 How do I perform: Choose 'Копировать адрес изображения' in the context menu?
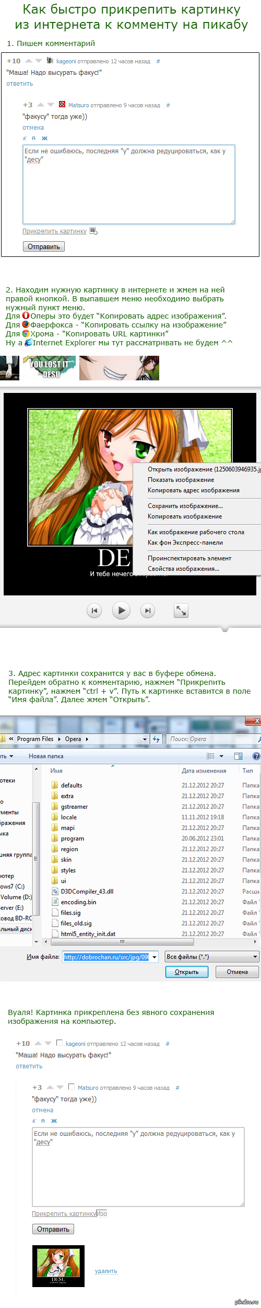coord(194,490)
